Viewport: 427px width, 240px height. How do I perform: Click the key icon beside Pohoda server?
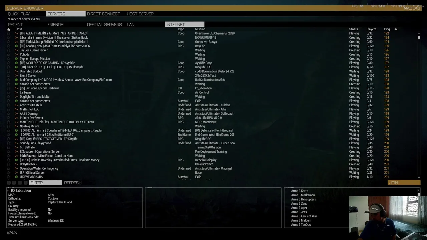coord(16,54)
